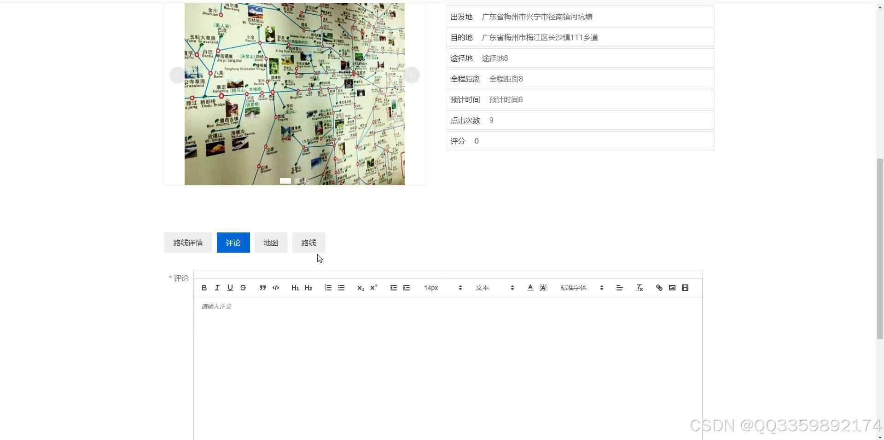Apply superscript formatting
Screen dimensions: 884x440
(x=373, y=288)
